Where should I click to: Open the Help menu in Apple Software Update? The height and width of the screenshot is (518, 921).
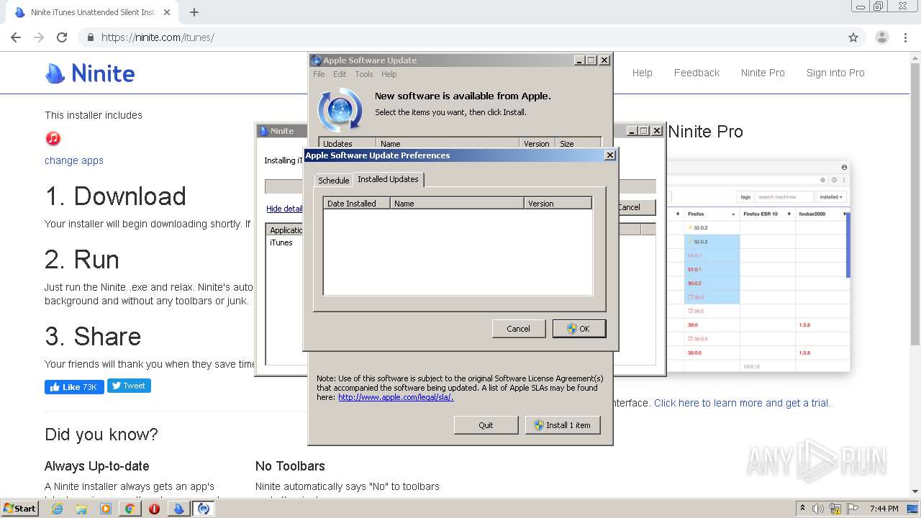pyautogui.click(x=389, y=74)
